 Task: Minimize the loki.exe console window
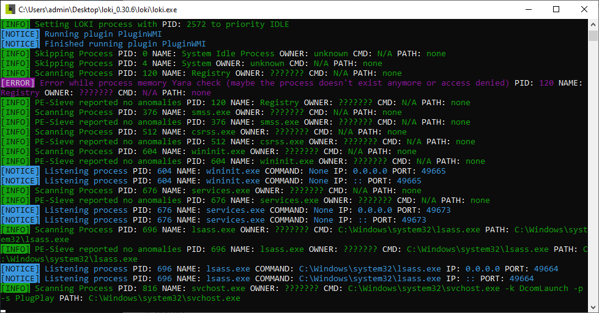(529, 9)
